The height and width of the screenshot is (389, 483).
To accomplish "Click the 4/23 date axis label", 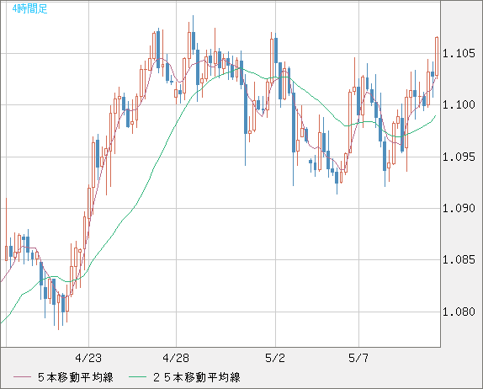I will click(88, 358).
